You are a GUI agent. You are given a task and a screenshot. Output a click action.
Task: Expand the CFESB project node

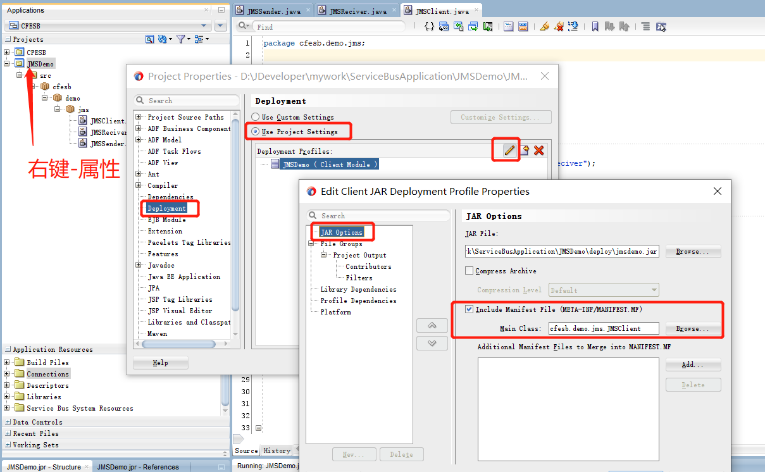tap(7, 53)
